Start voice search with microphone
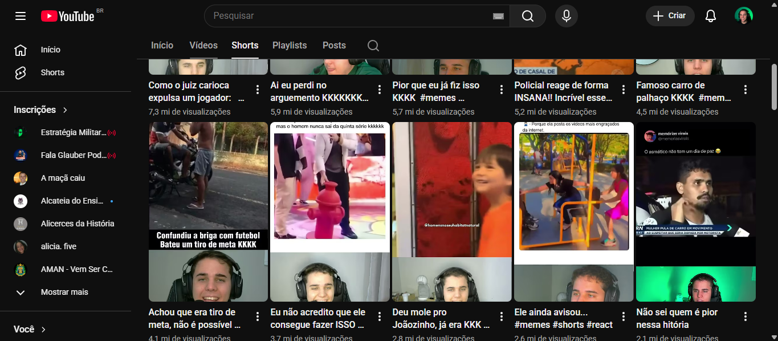The height and width of the screenshot is (341, 778). pos(566,16)
